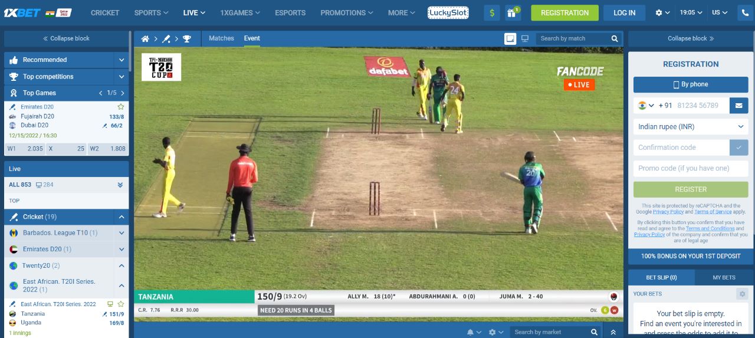Click the envelope icon beside phone field
Image resolution: width=755 pixels, height=338 pixels.
(x=738, y=106)
